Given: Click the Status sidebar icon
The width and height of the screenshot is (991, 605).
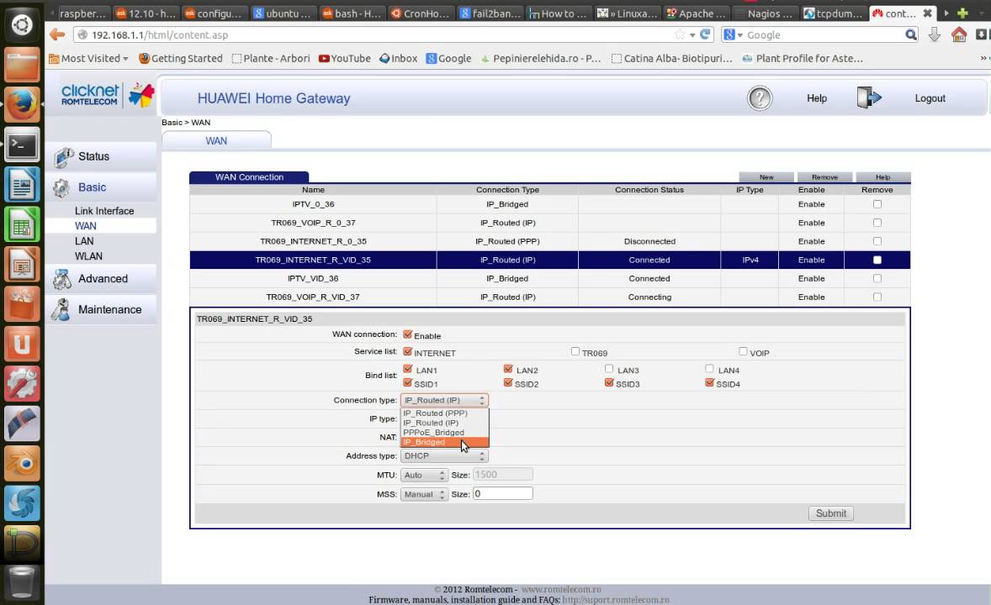Looking at the screenshot, I should (x=63, y=157).
